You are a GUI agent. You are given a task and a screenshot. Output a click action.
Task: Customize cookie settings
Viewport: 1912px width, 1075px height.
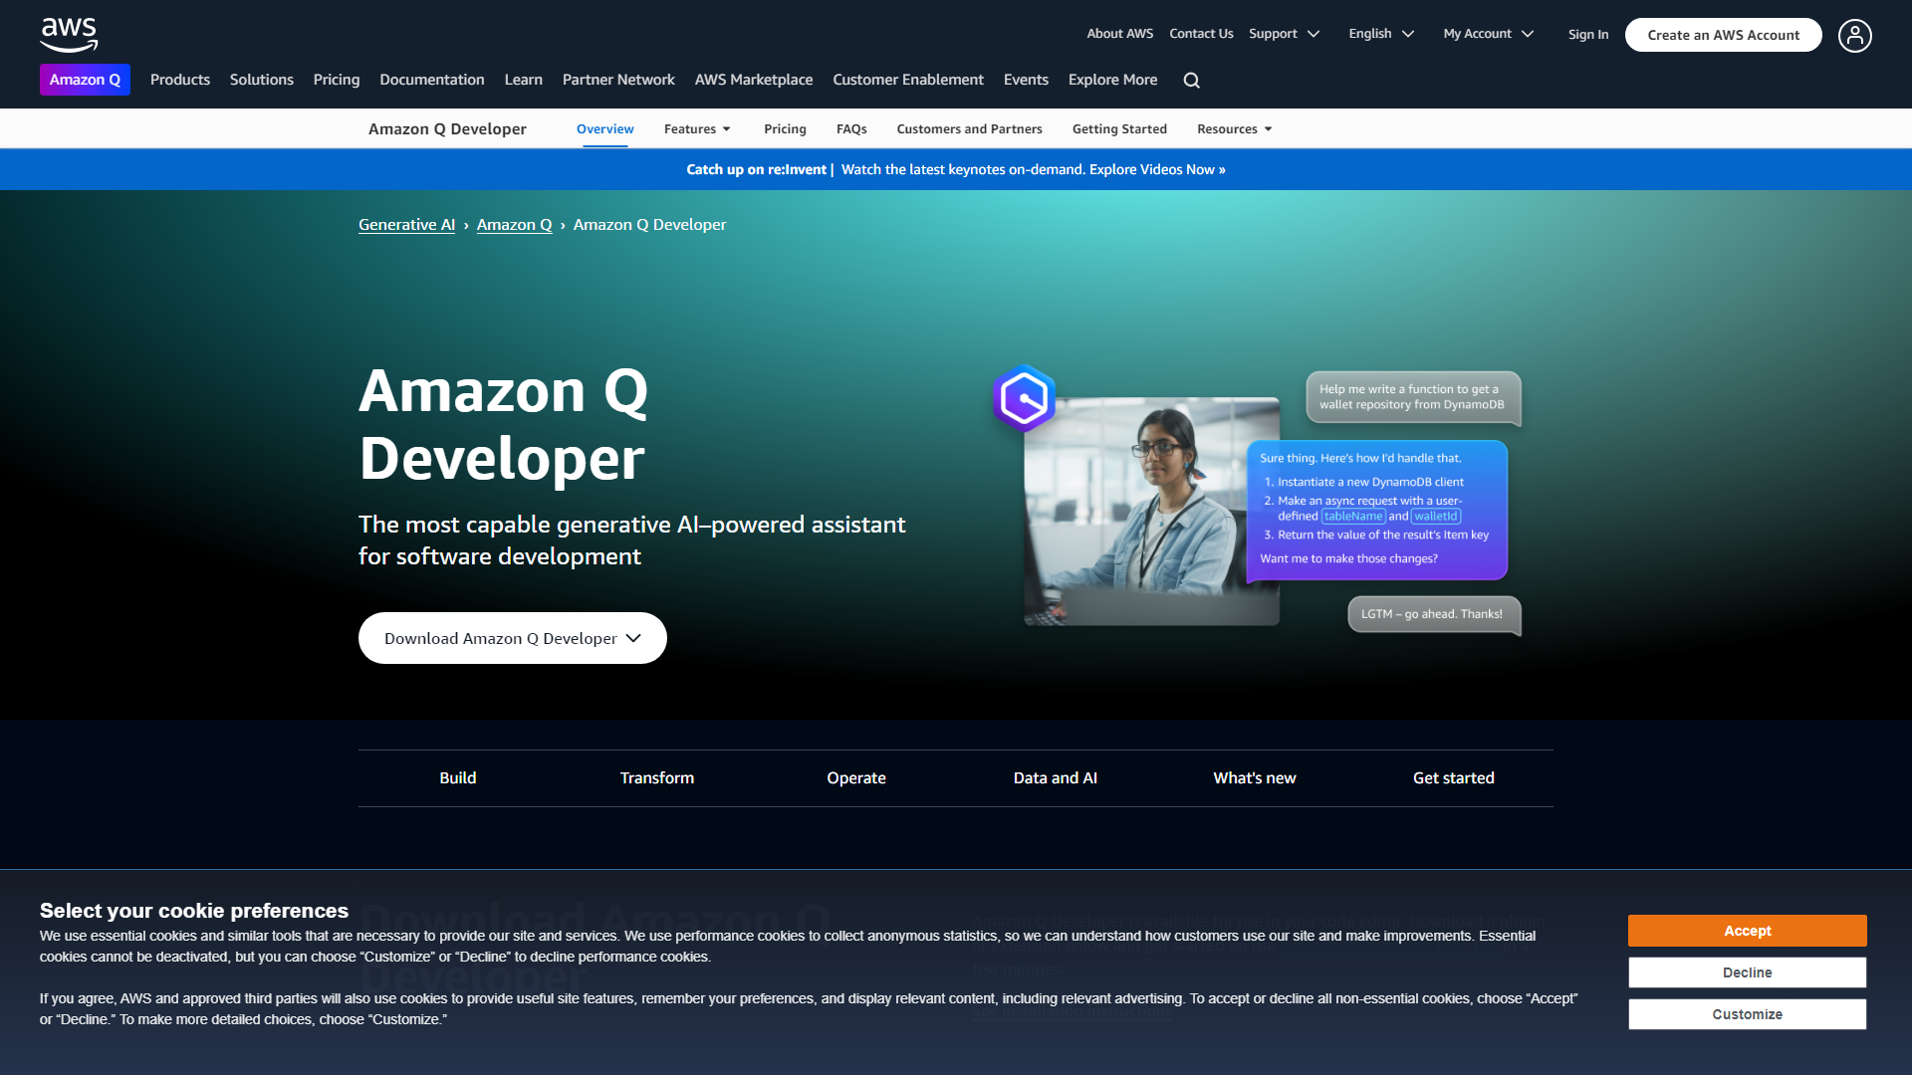pos(1747,1014)
